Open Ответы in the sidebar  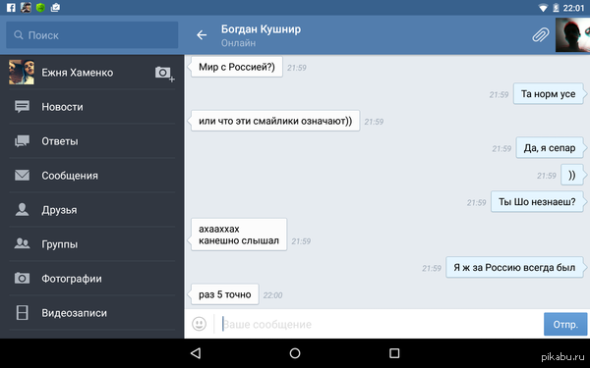(x=92, y=141)
